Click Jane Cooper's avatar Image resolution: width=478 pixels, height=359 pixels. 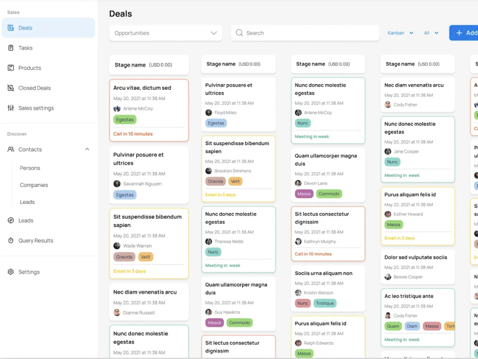388,151
